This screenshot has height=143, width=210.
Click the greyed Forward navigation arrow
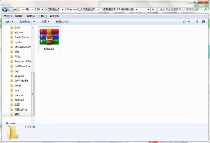click(11, 10)
